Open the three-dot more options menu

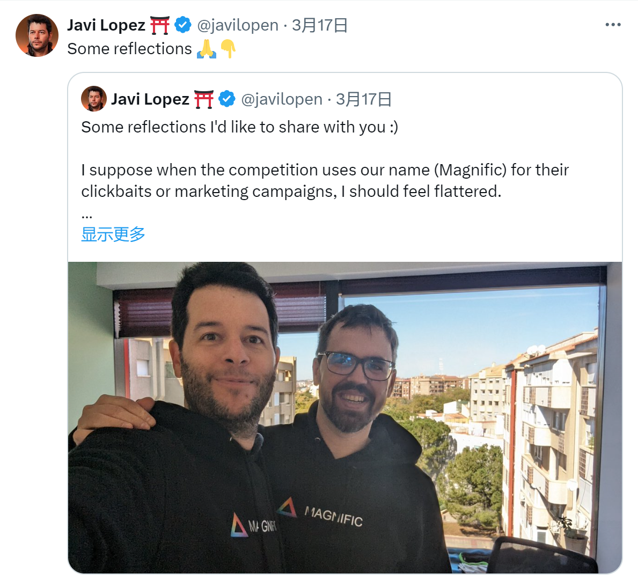coord(613,25)
